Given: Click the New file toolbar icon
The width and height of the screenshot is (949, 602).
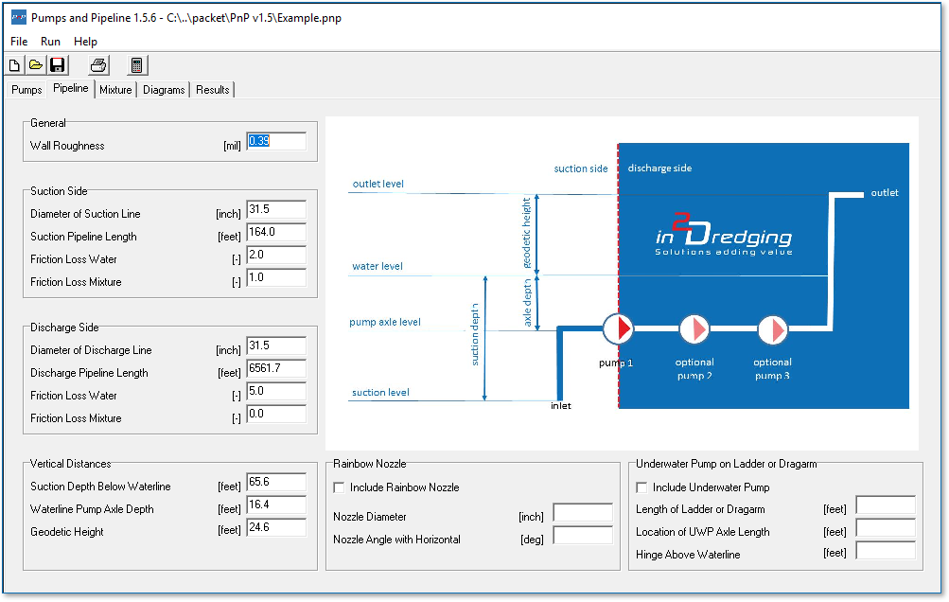Looking at the screenshot, I should (14, 64).
